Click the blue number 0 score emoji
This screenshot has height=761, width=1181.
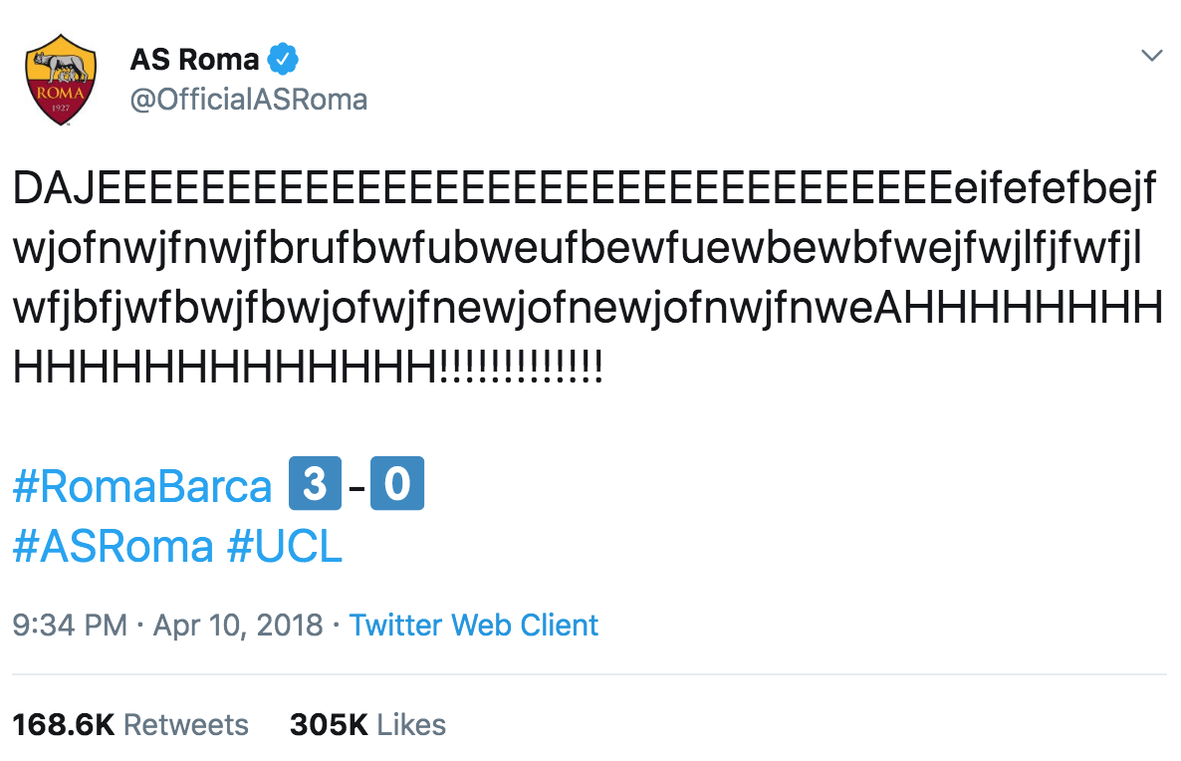(x=397, y=484)
